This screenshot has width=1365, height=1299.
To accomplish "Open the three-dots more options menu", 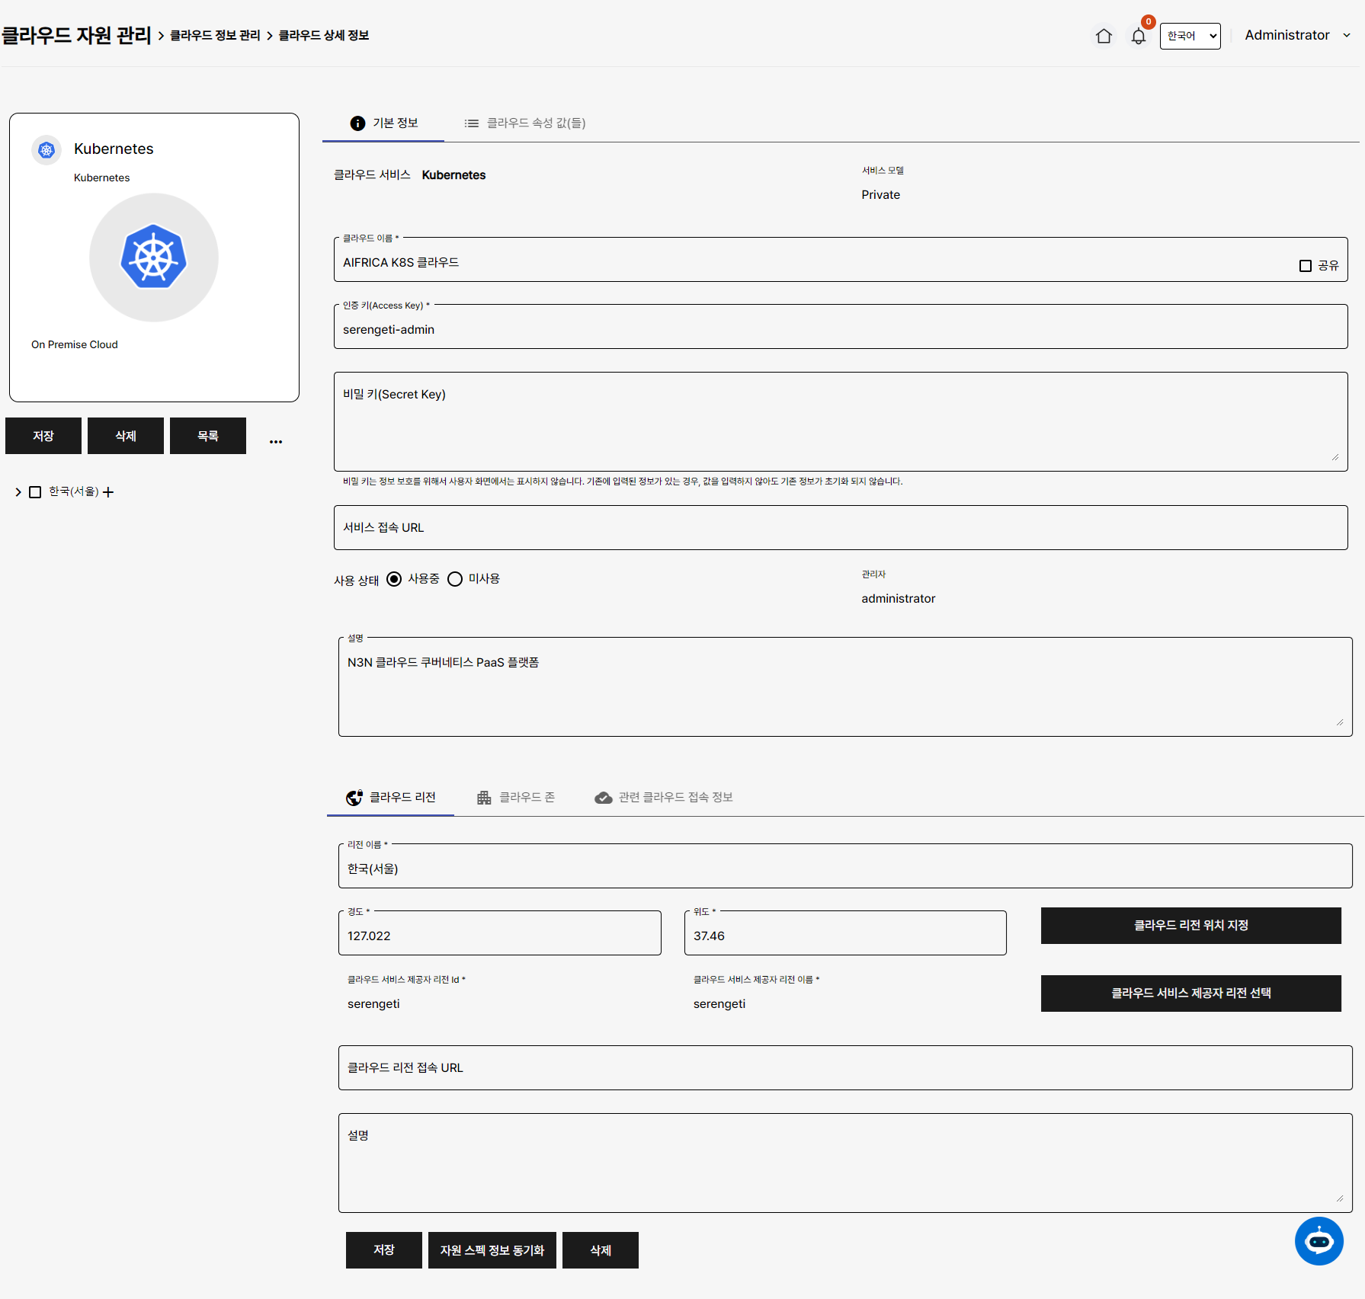I will pyautogui.click(x=276, y=441).
